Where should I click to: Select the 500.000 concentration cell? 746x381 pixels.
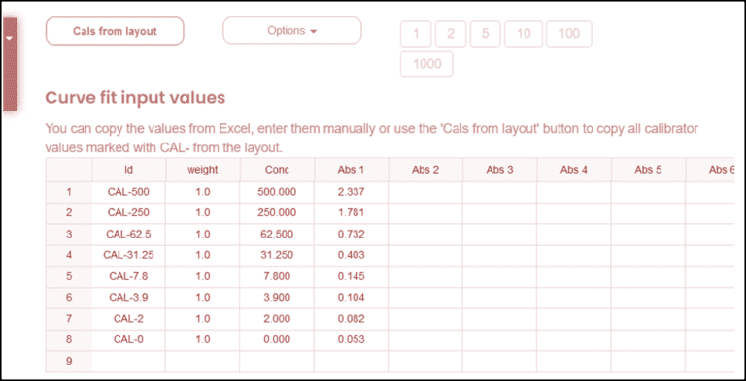coord(277,192)
